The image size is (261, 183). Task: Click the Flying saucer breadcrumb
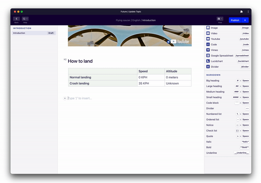click(123, 20)
